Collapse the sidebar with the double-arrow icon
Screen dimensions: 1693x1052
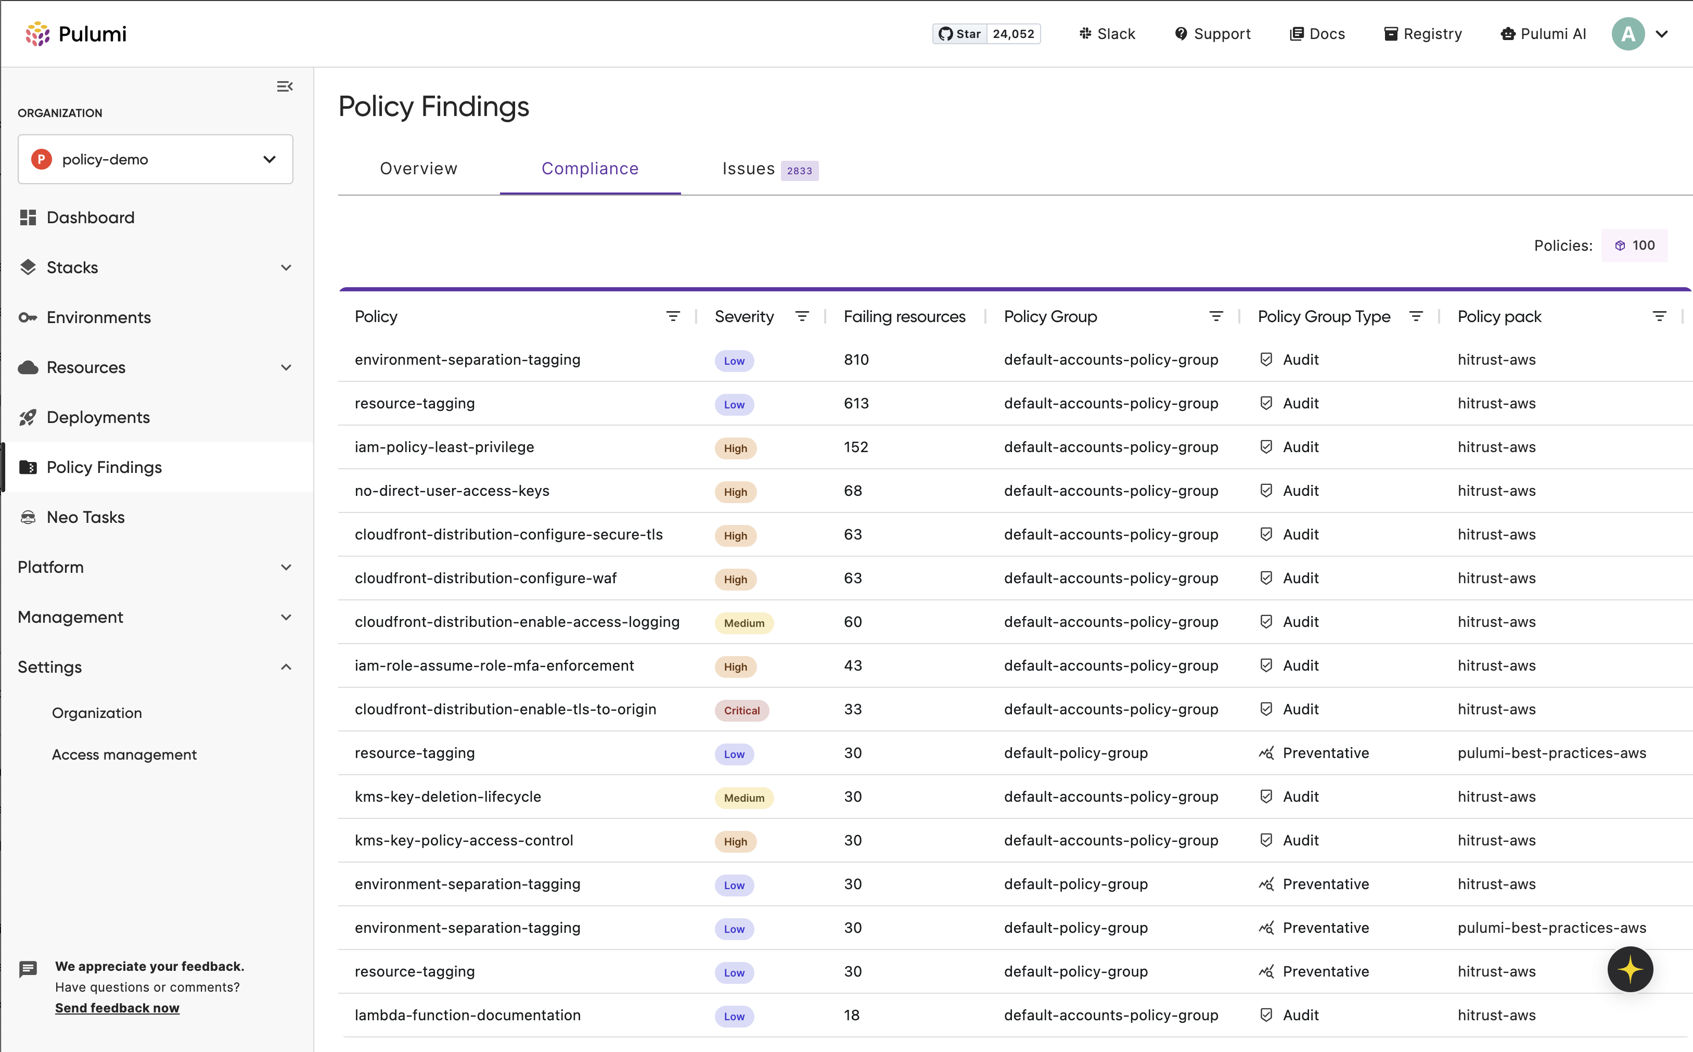[285, 85]
